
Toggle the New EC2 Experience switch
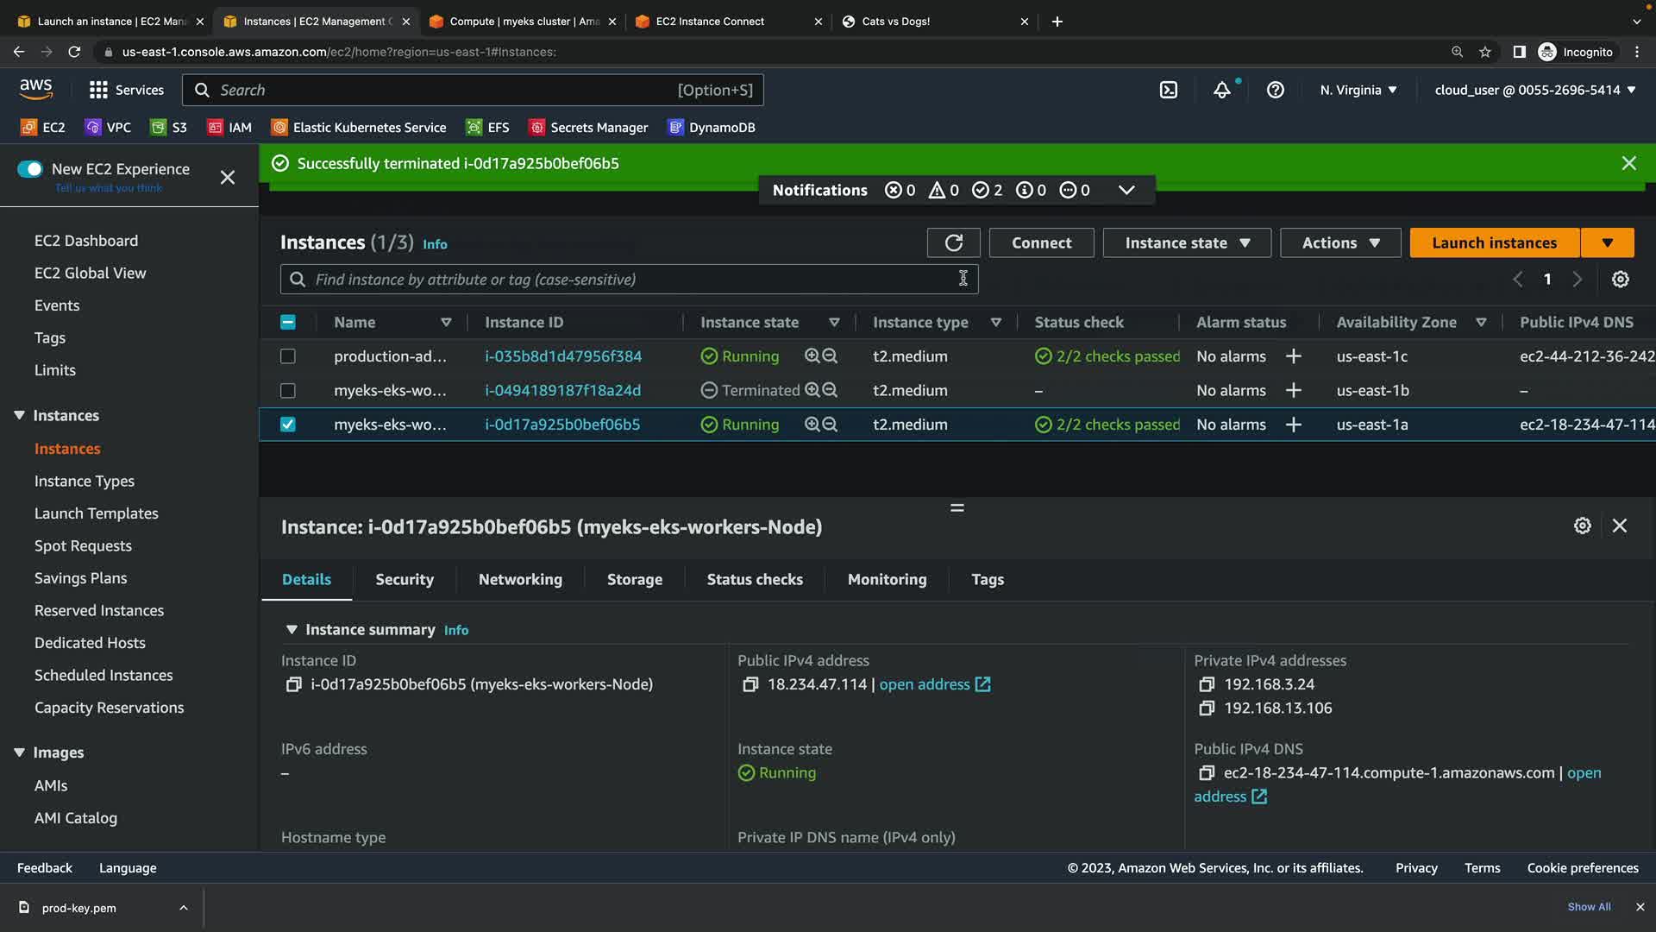point(30,169)
